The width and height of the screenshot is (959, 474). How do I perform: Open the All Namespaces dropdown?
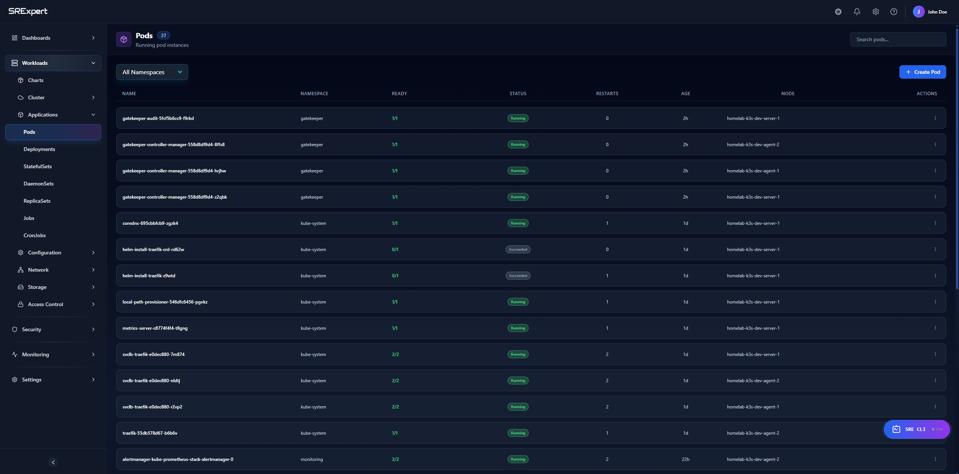[x=152, y=72]
